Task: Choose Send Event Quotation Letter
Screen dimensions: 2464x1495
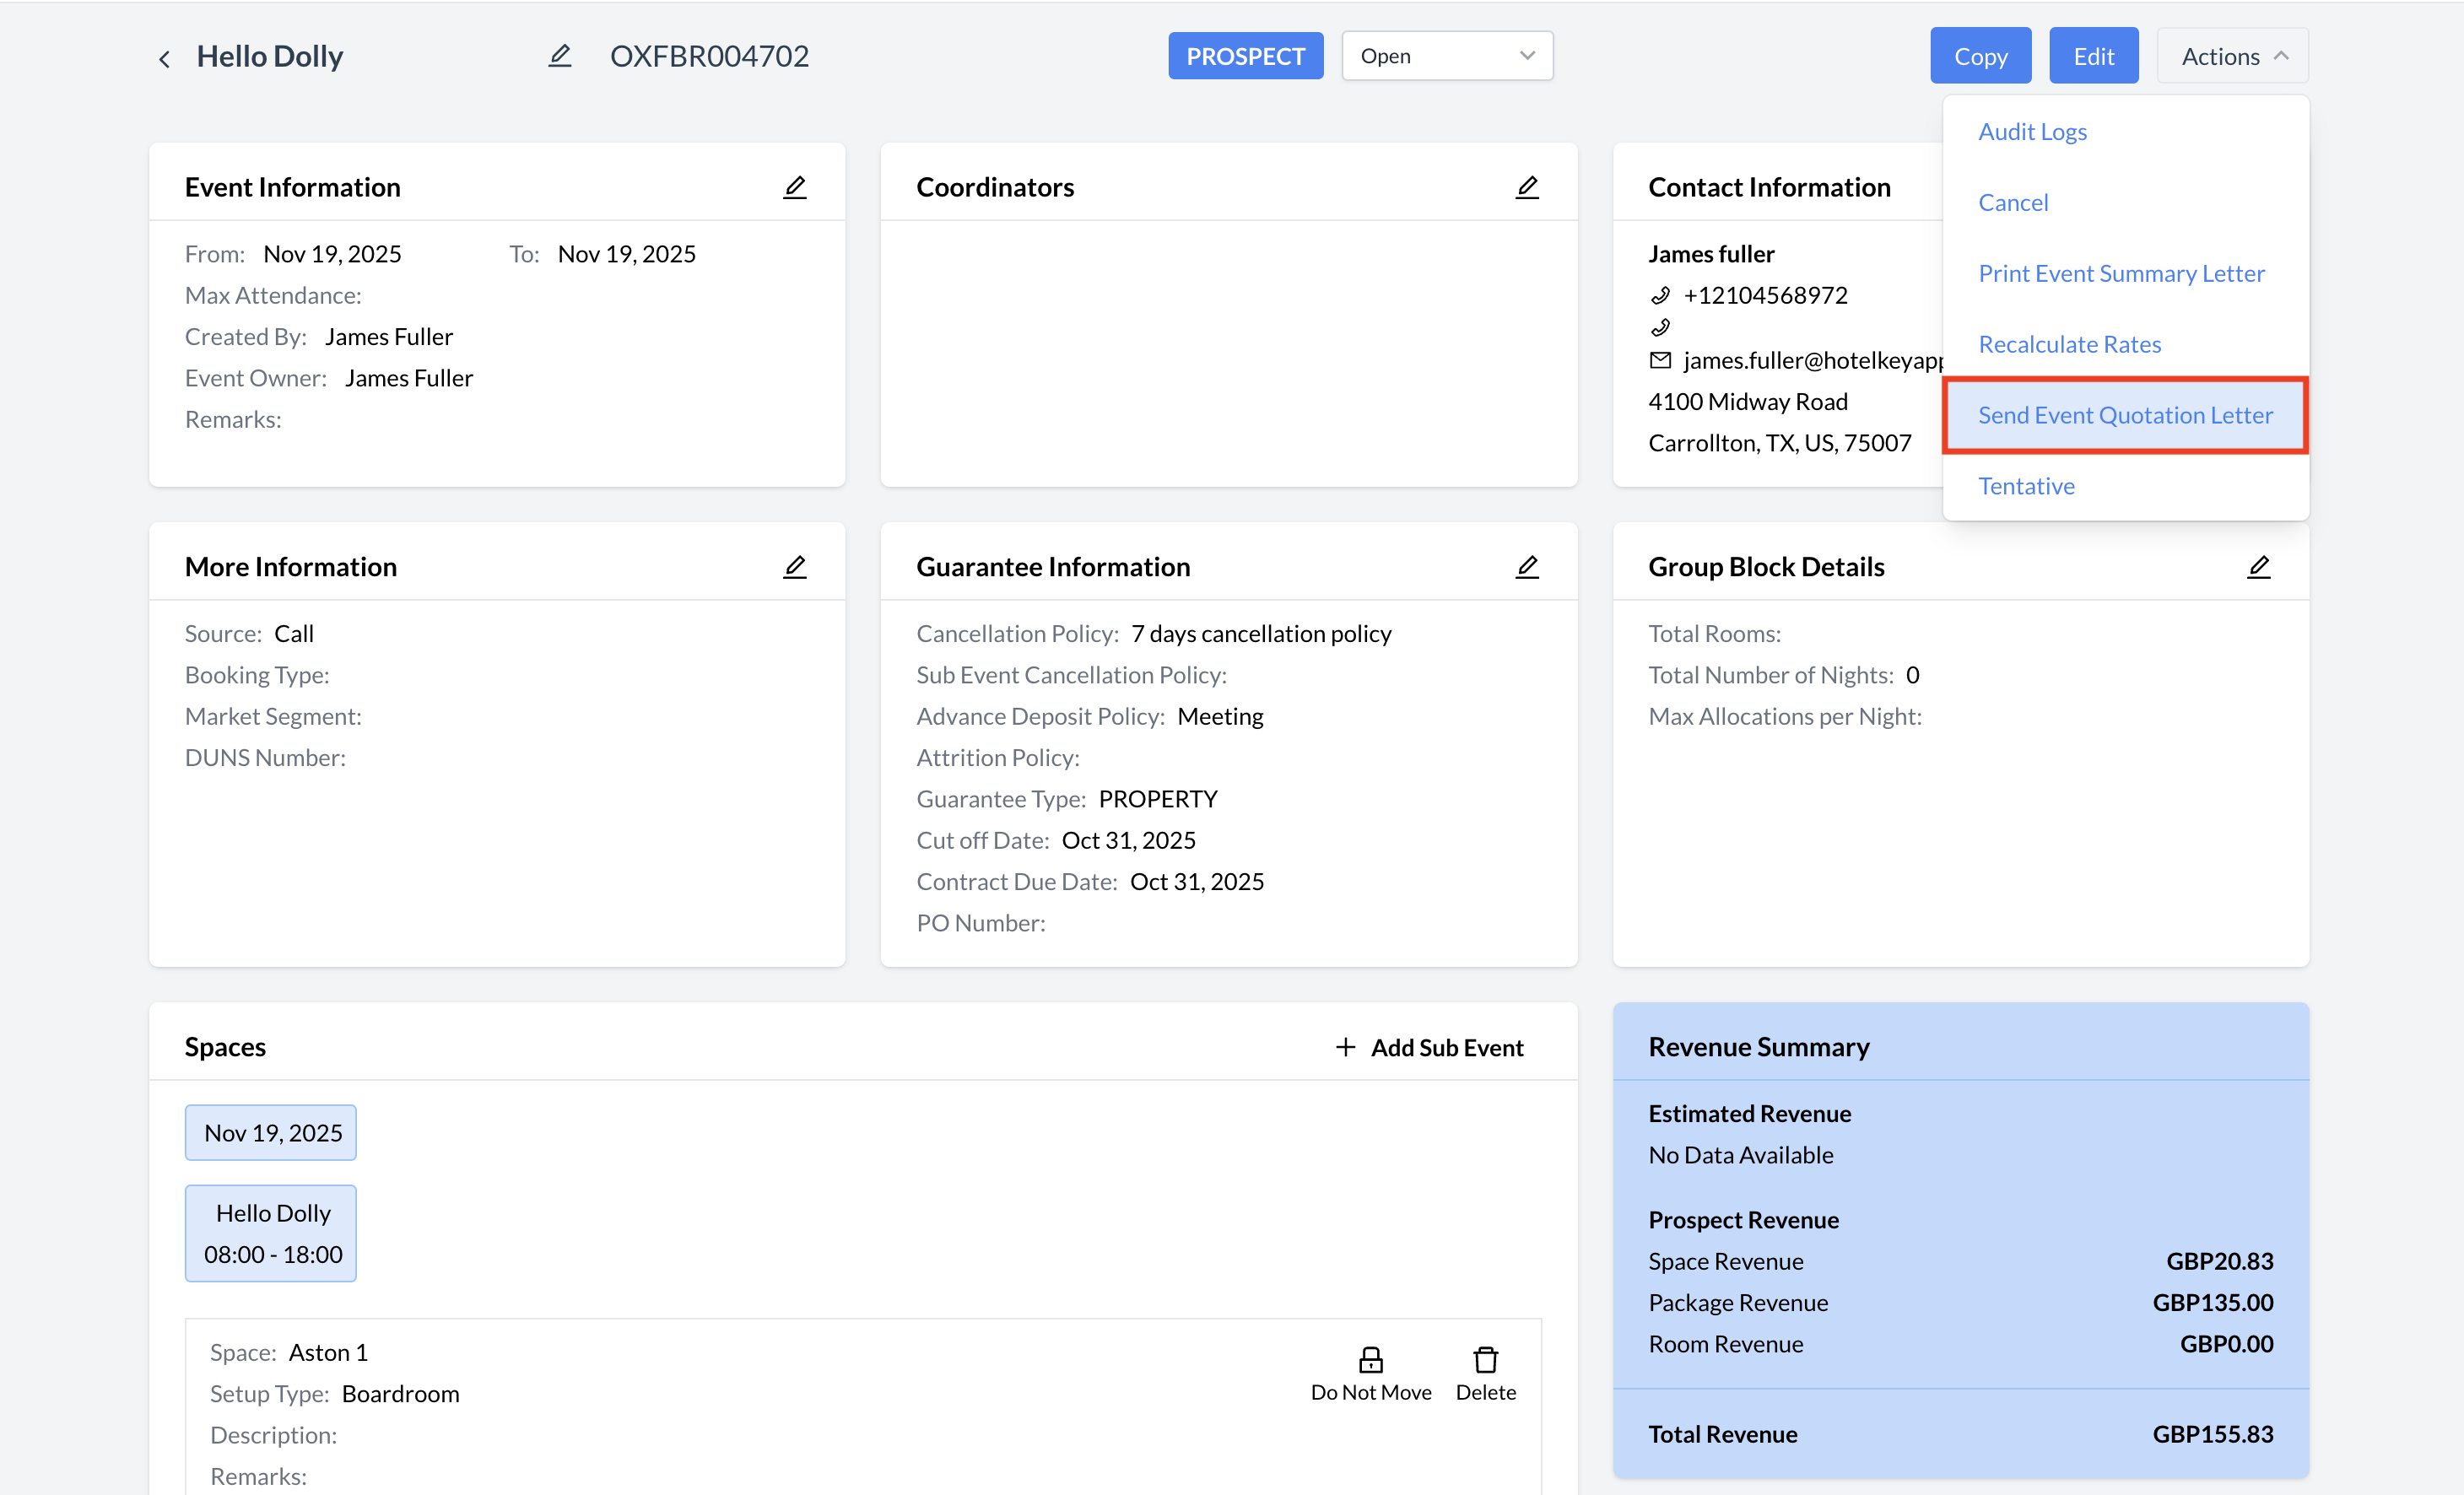Action: 2125,415
